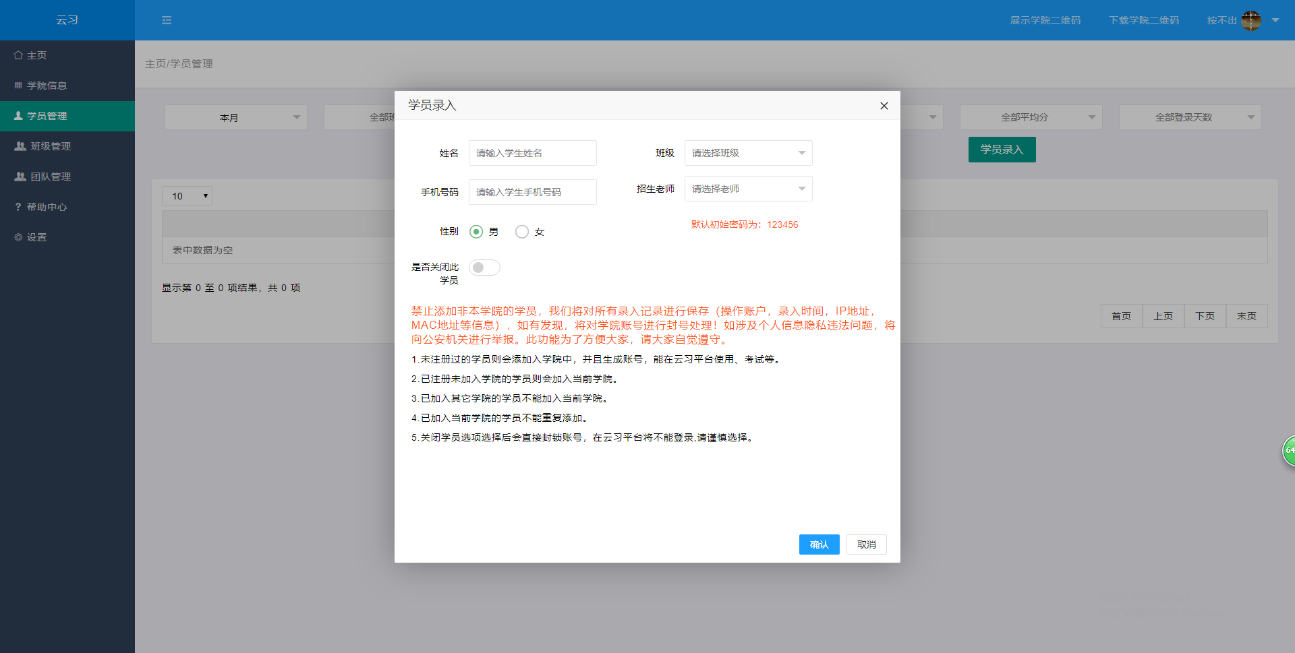Cancel student entry via the 取消 button

tap(866, 544)
